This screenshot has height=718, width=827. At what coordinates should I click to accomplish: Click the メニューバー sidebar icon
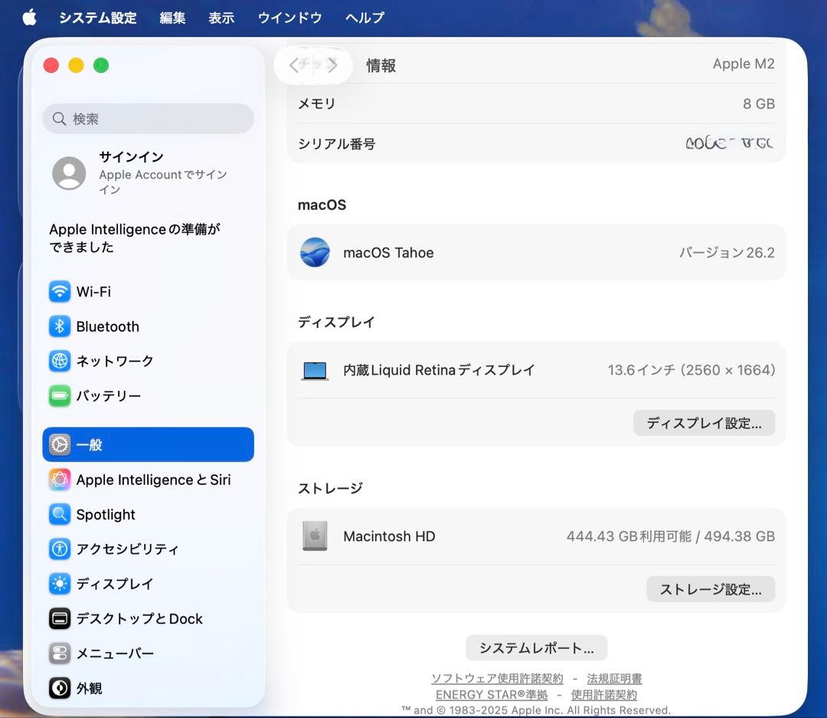(59, 653)
